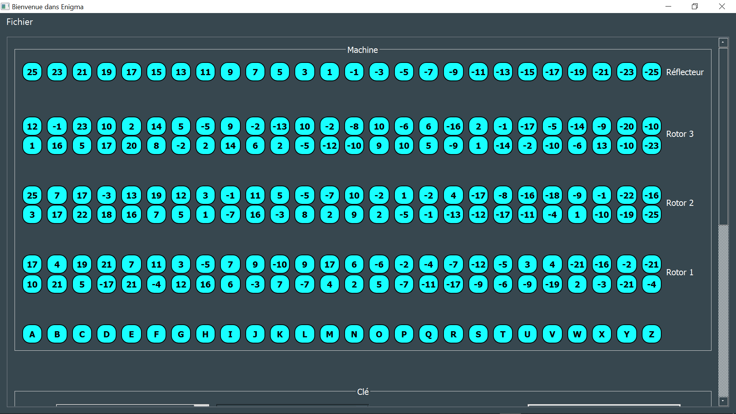Click the 1 button in the Réflecteur row
This screenshot has width=736, height=414.
[x=329, y=72]
